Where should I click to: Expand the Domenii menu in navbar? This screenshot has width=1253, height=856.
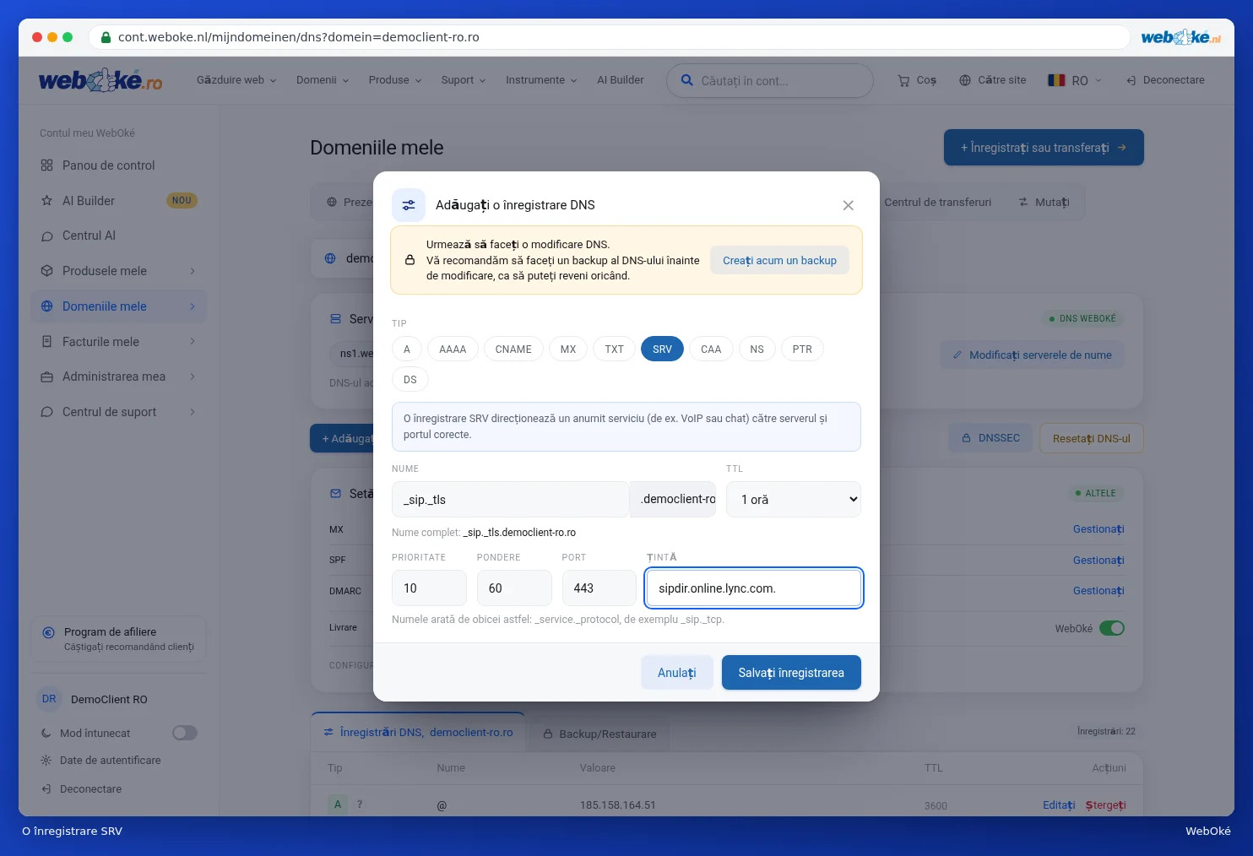point(323,80)
